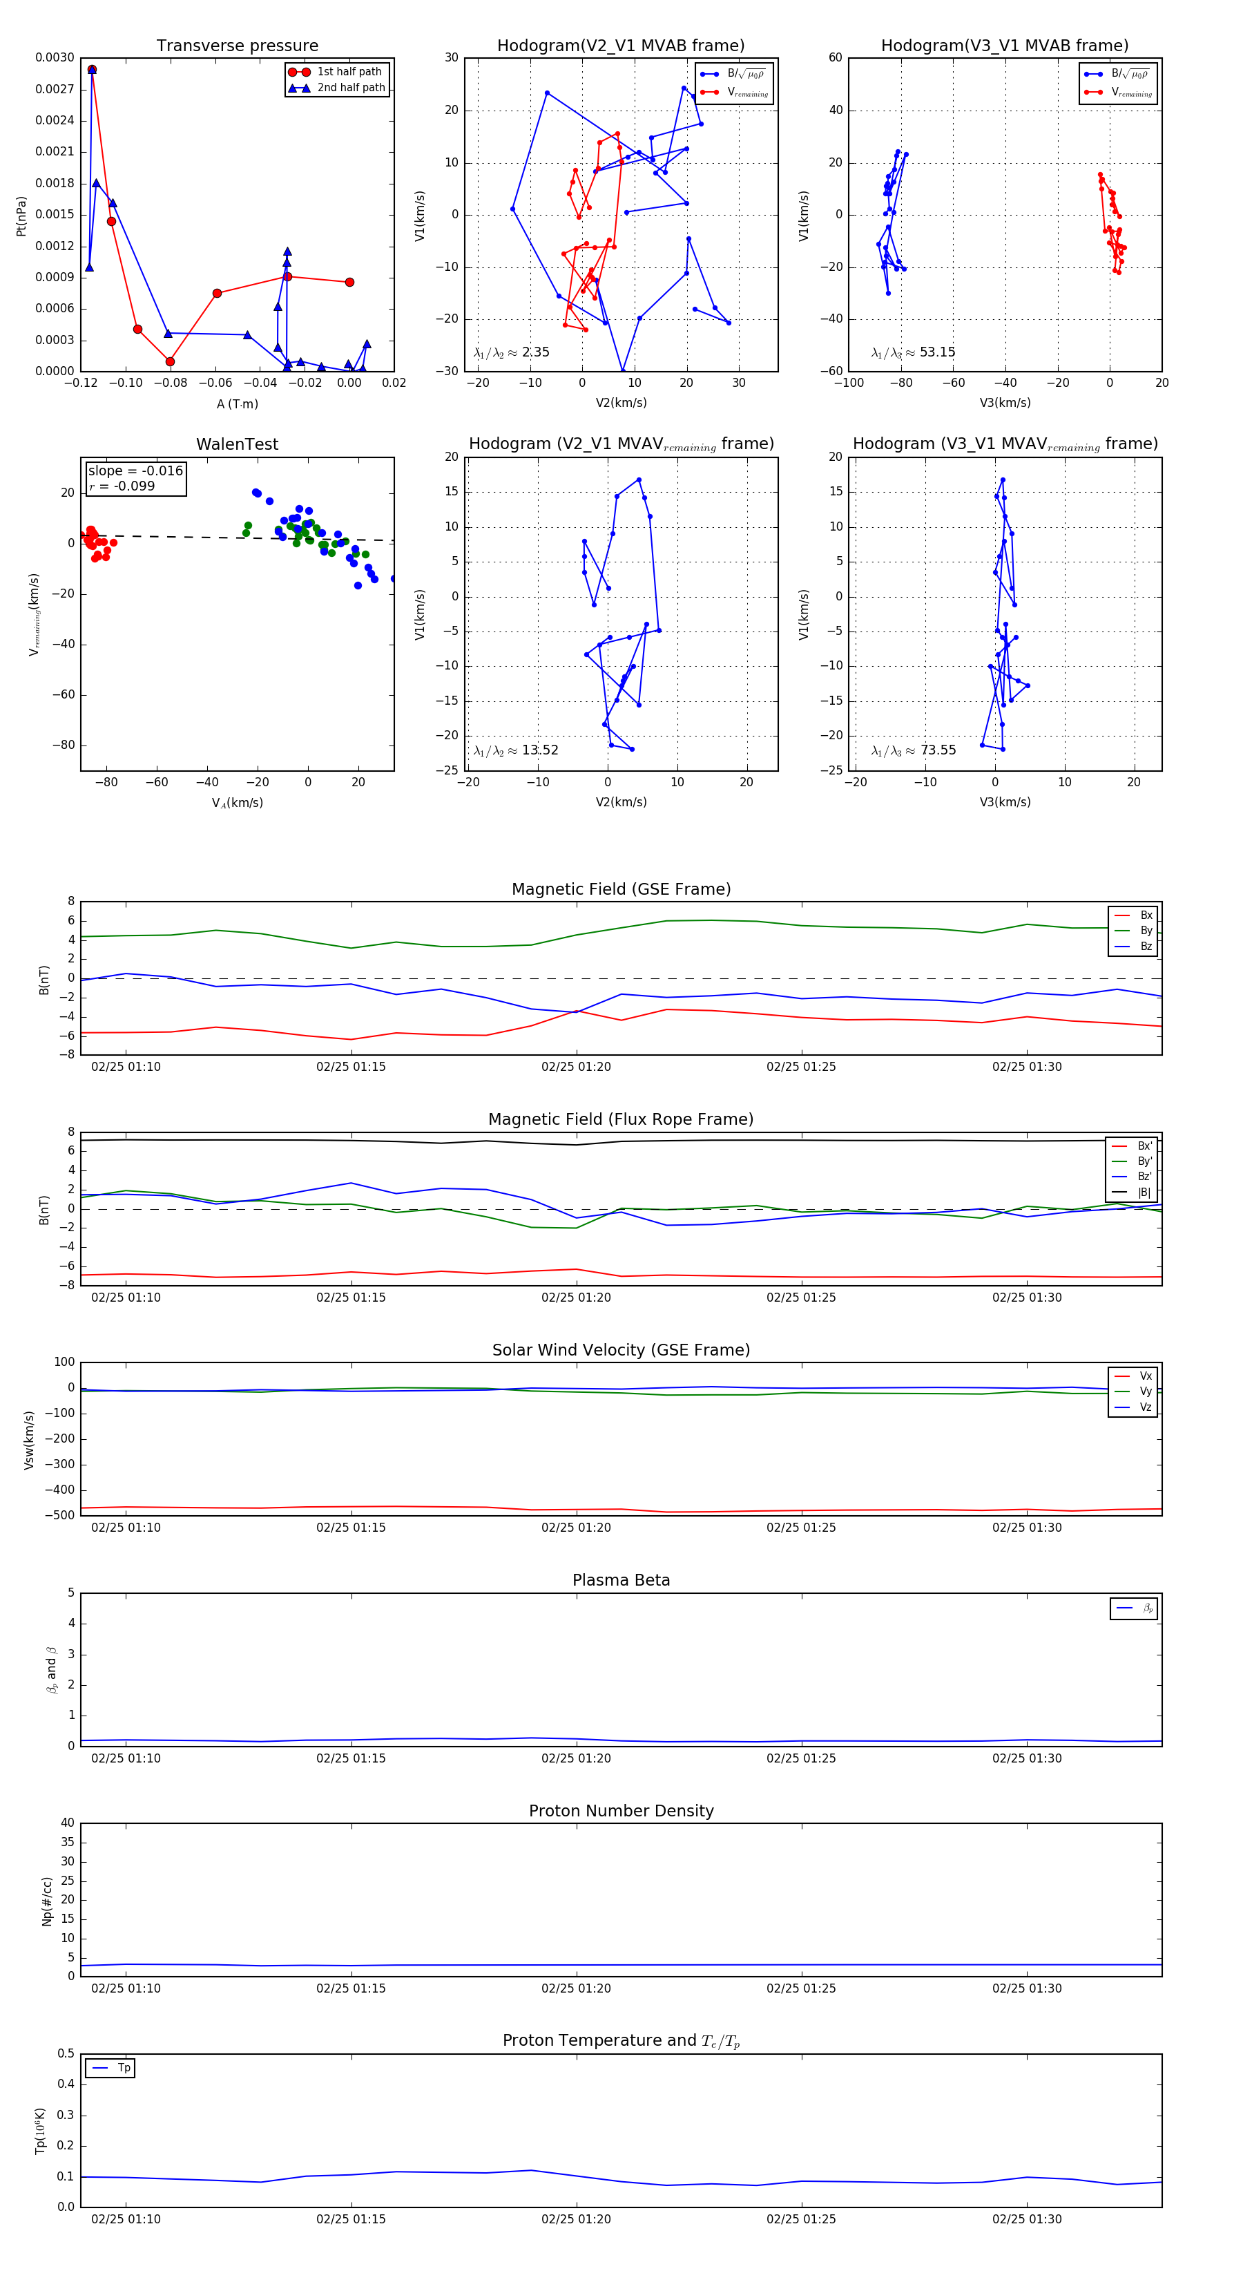The width and height of the screenshot is (1243, 2280).
Task: Click the eigenvalue ratio label 73.55
Action: click(x=913, y=750)
